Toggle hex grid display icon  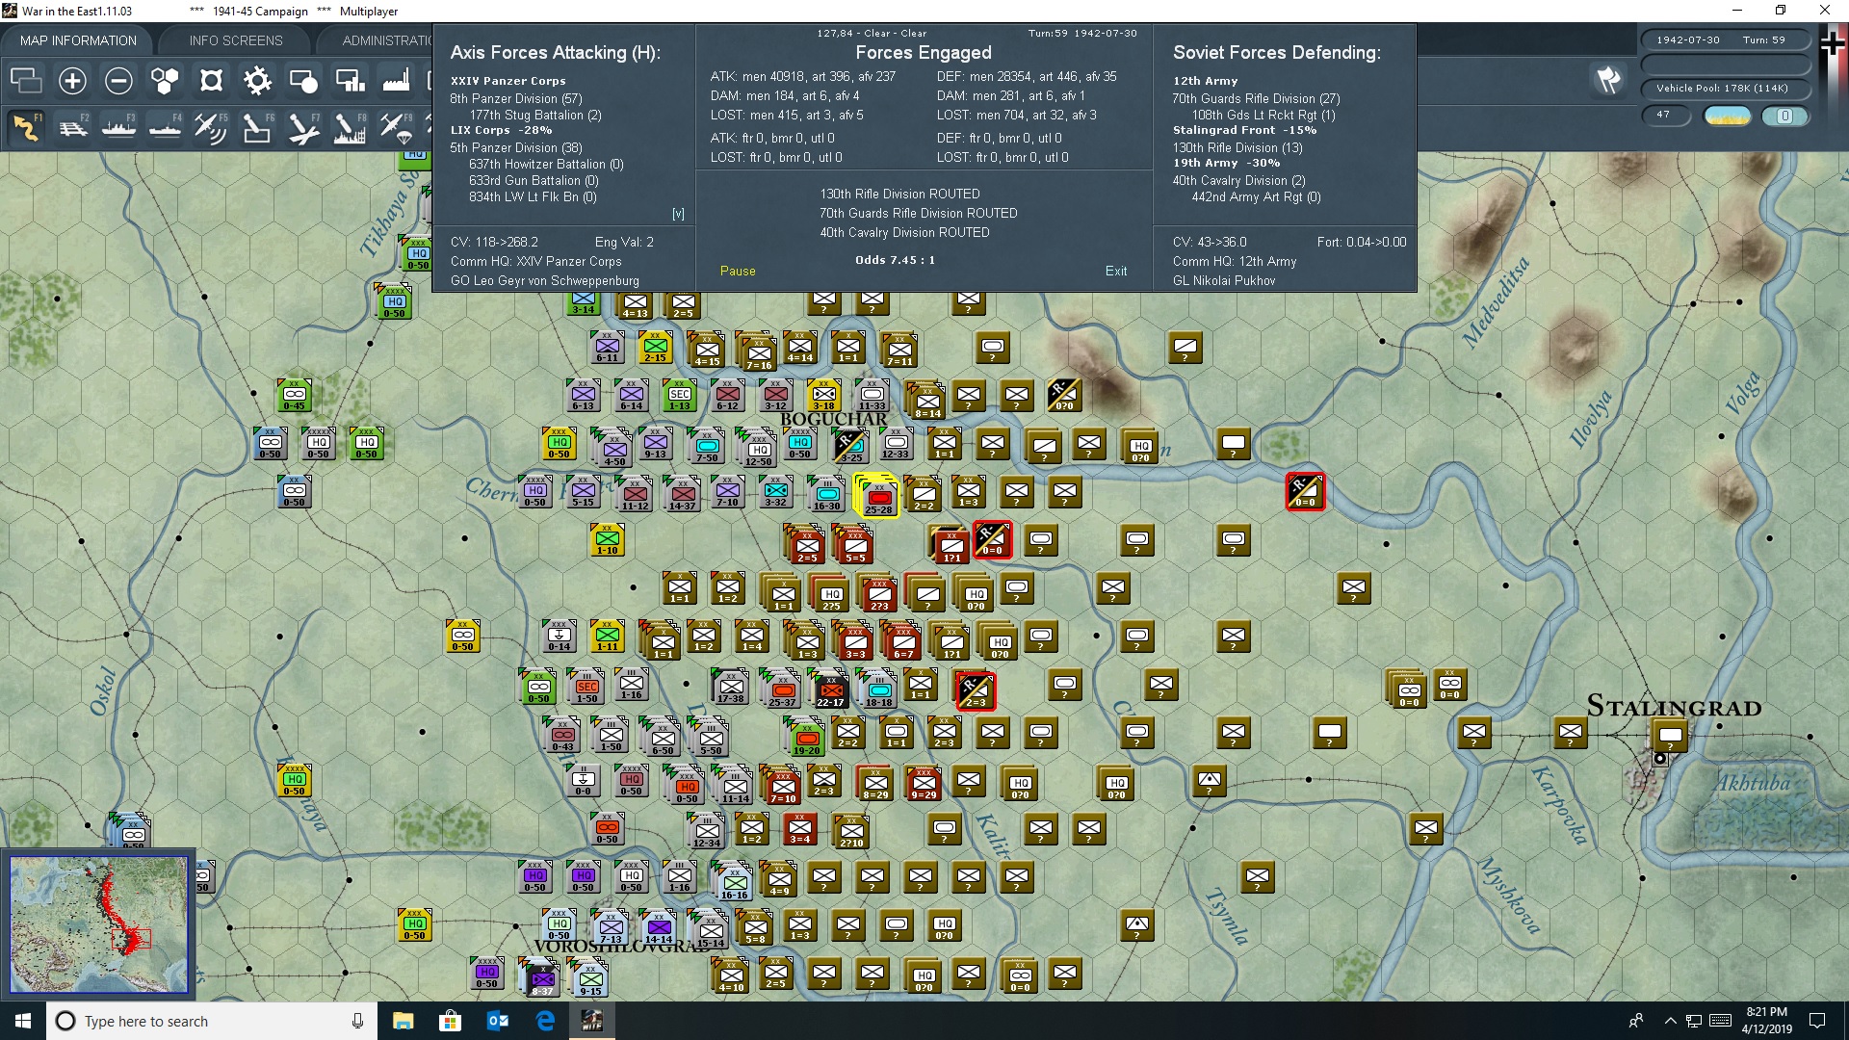[165, 81]
